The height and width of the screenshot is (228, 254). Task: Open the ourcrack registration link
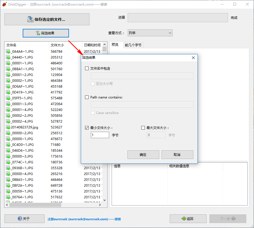pyautogui.click(x=84, y=219)
